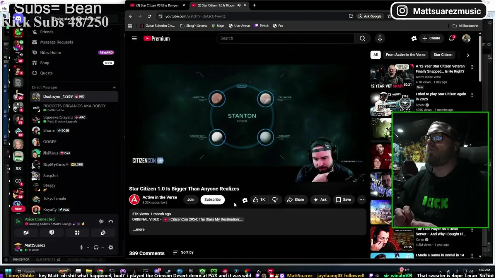
Task: Open the Twitch bookmark
Action: click(261, 26)
